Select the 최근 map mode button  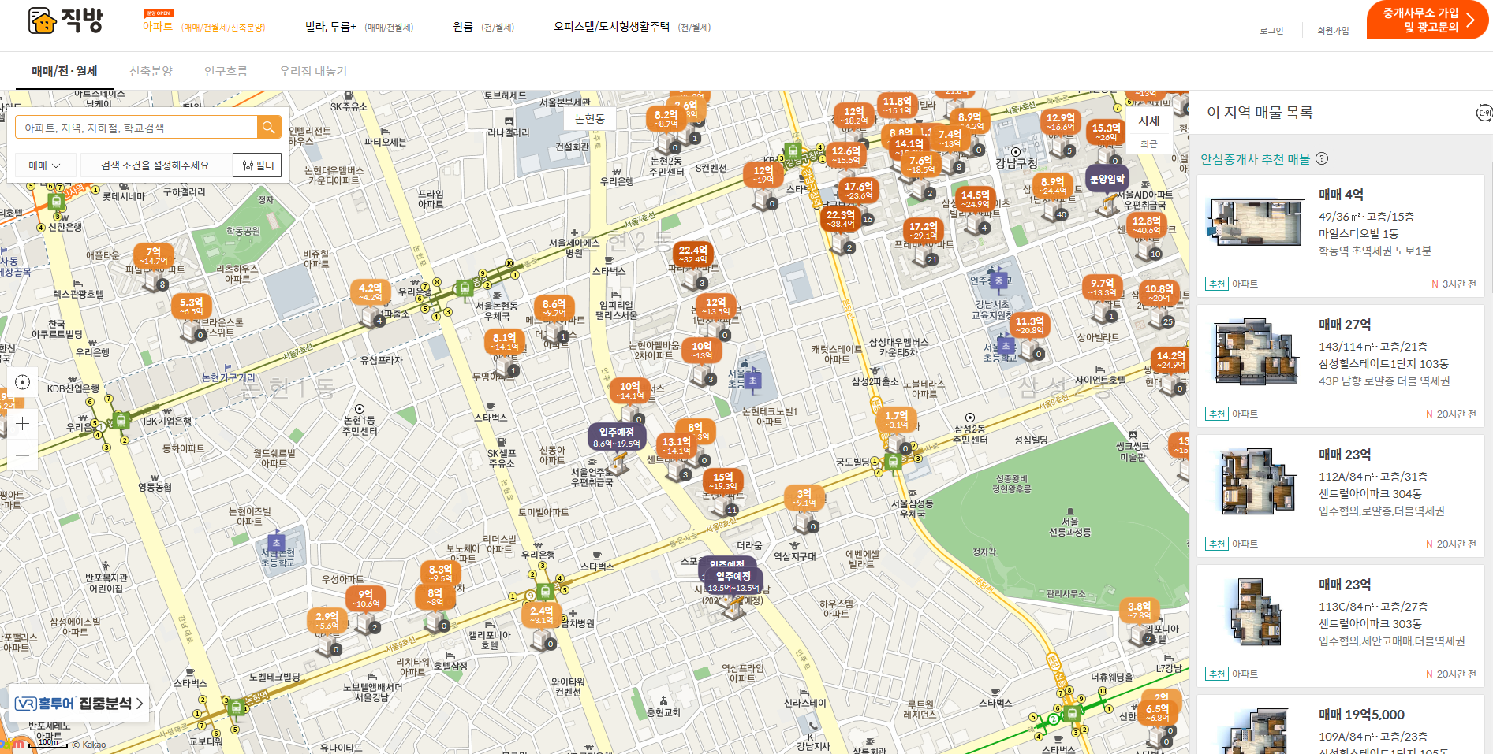coord(1149,144)
